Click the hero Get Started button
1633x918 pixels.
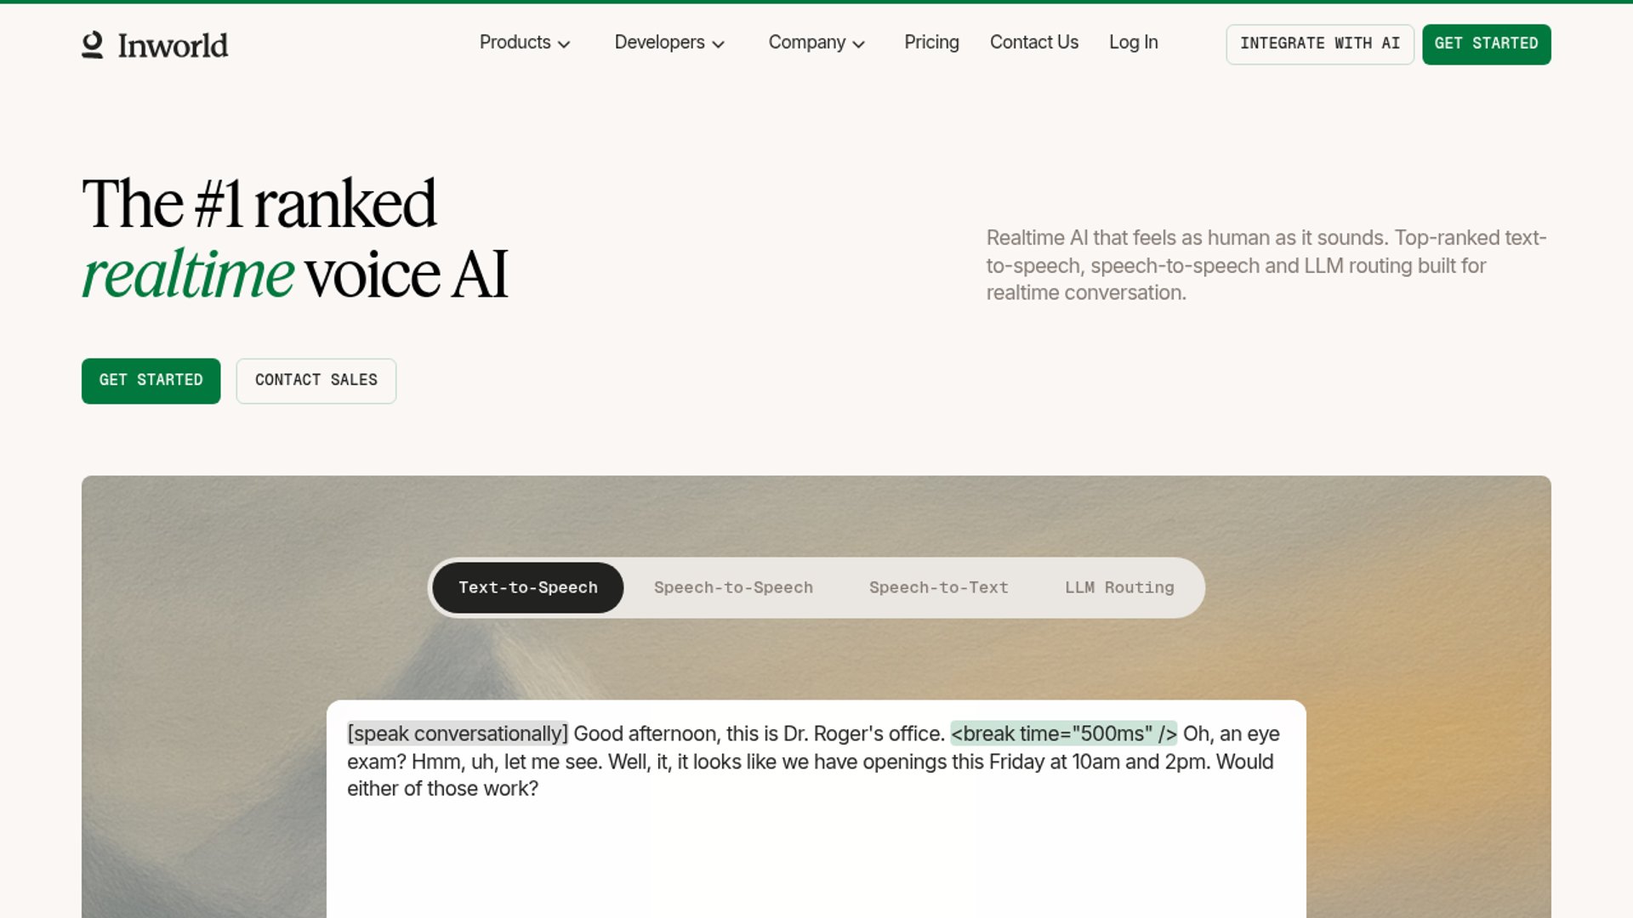(x=151, y=381)
